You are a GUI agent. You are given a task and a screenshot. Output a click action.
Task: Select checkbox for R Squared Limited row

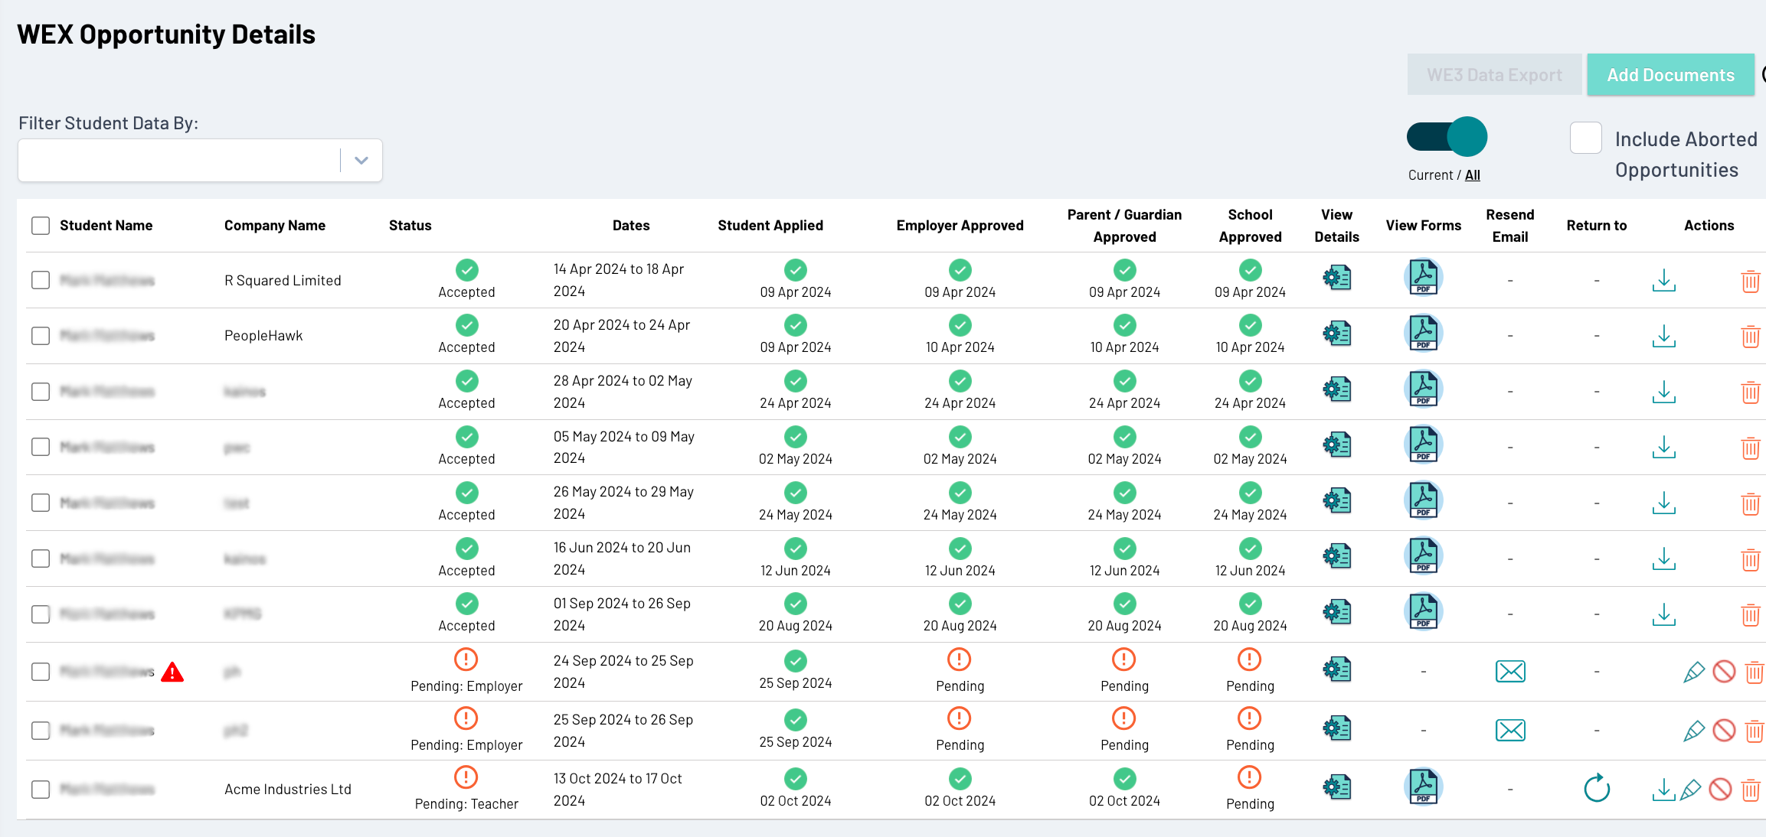pos(41,280)
